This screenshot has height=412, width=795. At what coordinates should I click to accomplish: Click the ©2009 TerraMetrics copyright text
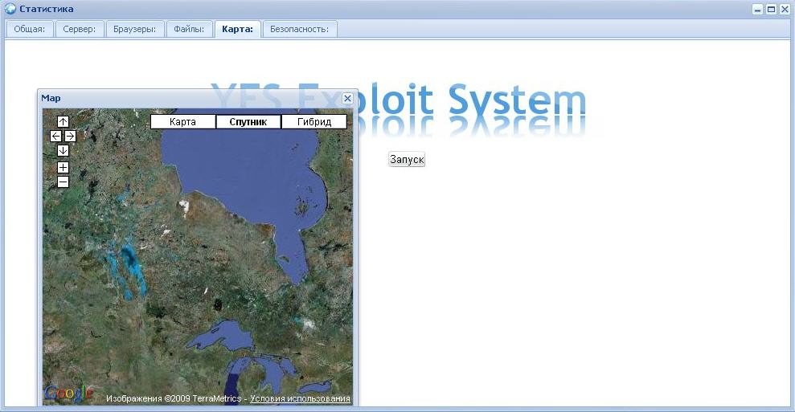pyautogui.click(x=203, y=399)
